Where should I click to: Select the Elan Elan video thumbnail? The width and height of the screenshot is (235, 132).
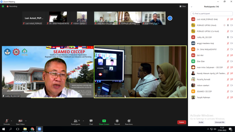pos(154,18)
